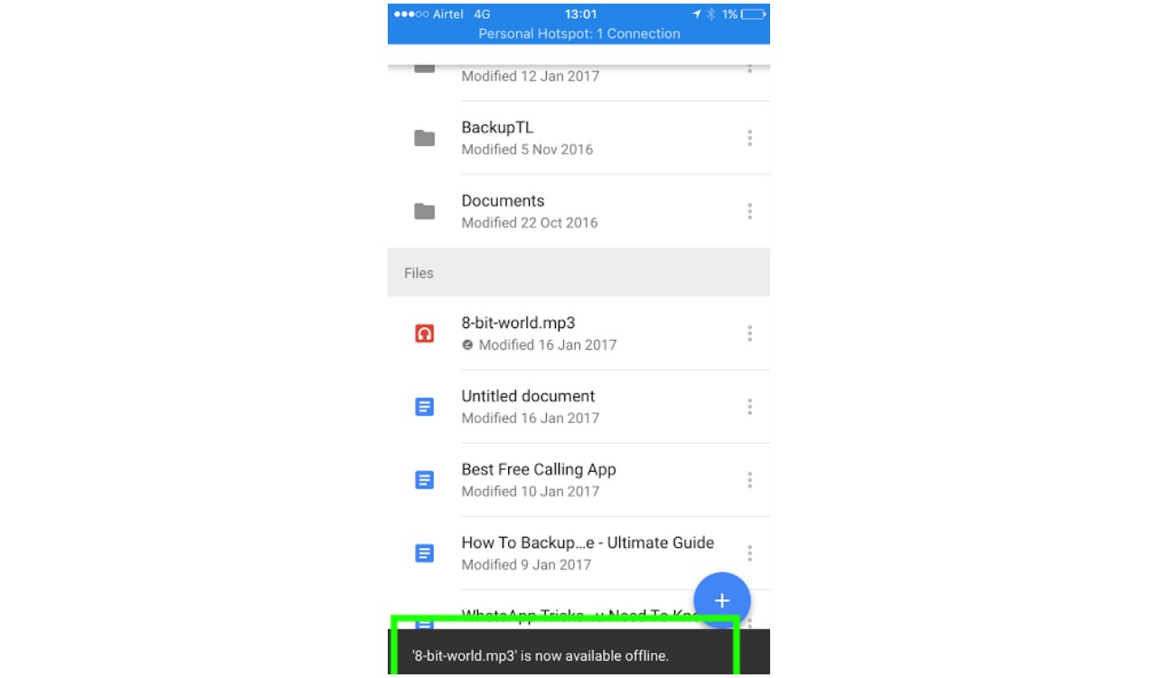The width and height of the screenshot is (1157, 678).
Task: Tap the battery icon in status bar
Action: [754, 14]
